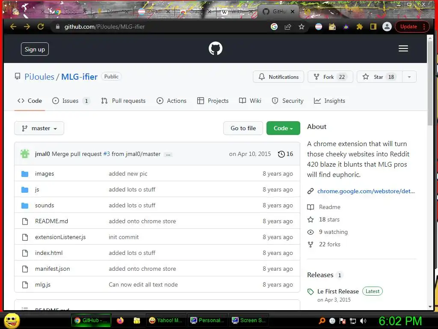438x329 pixels.
Task: Open the Actions tab
Action: [172, 101]
